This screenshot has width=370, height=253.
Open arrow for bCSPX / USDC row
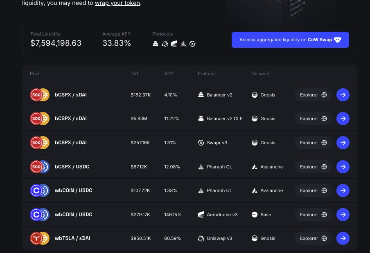coord(343,167)
